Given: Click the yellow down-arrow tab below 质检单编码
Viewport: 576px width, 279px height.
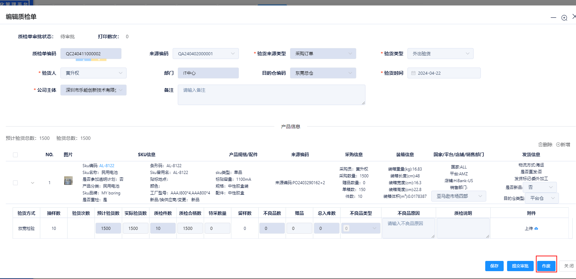Looking at the screenshot, I should click(99, 60).
